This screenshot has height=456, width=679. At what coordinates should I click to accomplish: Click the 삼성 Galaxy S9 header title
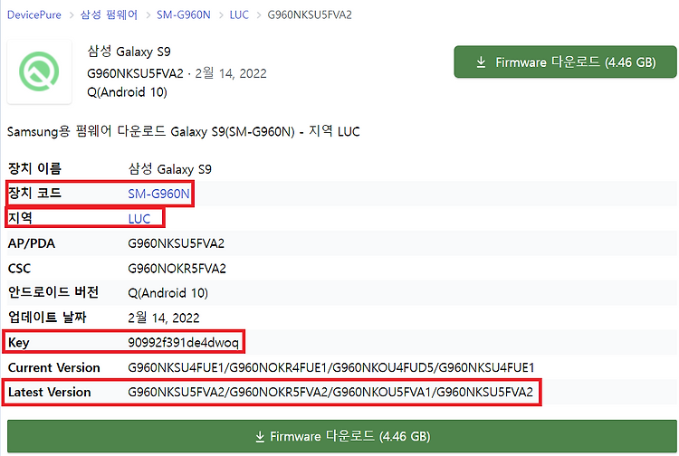129,52
